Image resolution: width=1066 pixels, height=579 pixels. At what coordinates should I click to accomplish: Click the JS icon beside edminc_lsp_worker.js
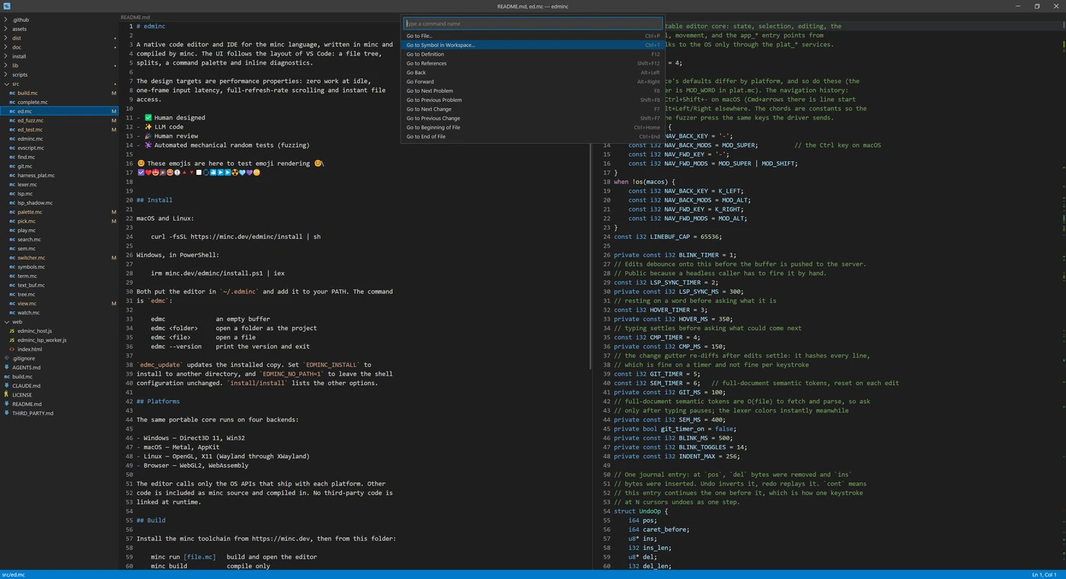(x=12, y=340)
